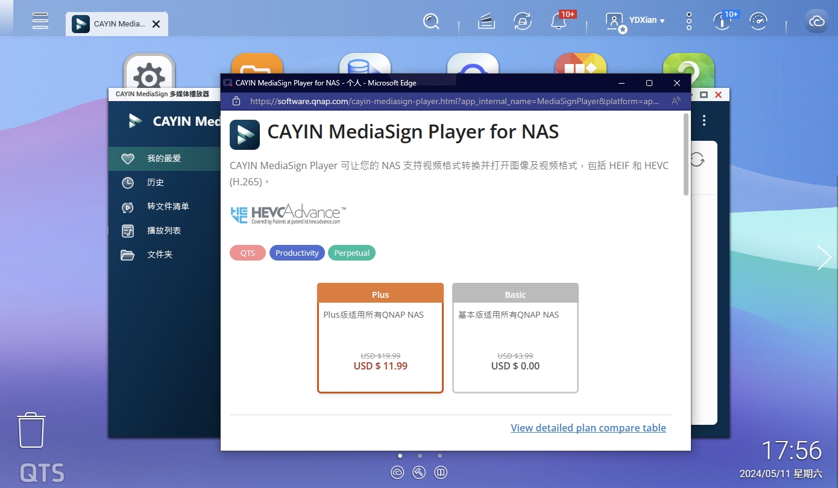The width and height of the screenshot is (838, 488).
Task: Maximize the CAYIN MediaSign player window
Action: pyautogui.click(x=704, y=94)
